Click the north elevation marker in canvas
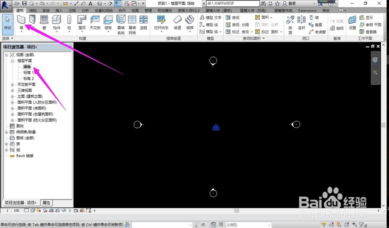This screenshot has height=228, width=389. 213,61
